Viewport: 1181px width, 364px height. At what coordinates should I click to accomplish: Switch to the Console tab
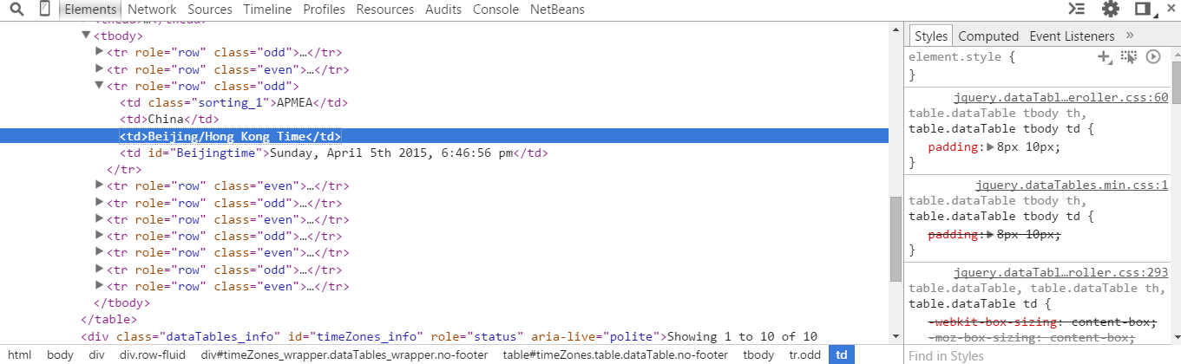pos(496,10)
